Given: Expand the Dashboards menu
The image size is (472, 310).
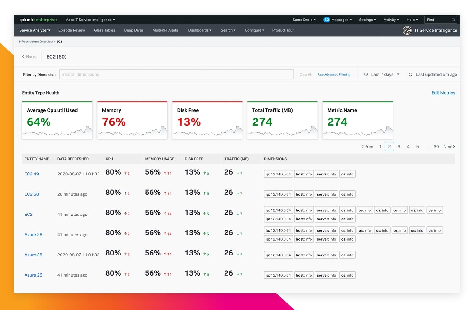Looking at the screenshot, I should (x=200, y=30).
